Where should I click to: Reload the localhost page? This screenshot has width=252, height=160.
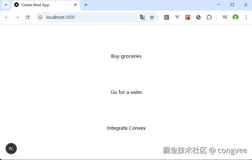click(x=28, y=17)
